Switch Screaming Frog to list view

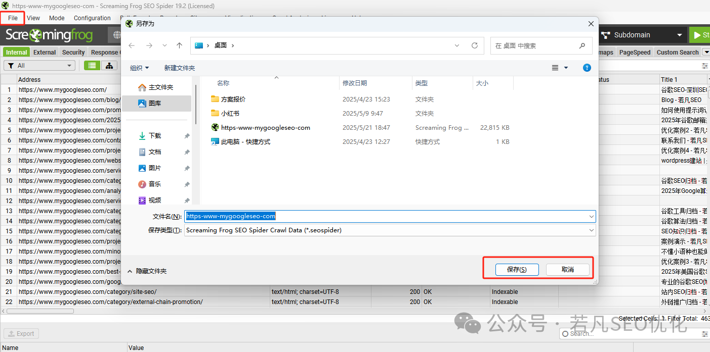92,66
